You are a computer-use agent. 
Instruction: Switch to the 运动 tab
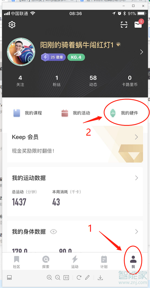[75, 262]
